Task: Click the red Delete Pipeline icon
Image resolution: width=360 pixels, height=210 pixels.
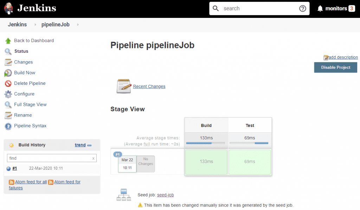Action: tap(8, 83)
